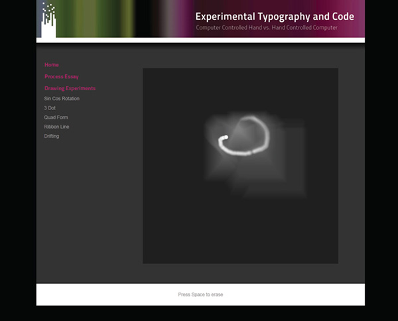398x321 pixels.
Task: Select the Sin Cos Rotation experiment
Action: coord(62,98)
